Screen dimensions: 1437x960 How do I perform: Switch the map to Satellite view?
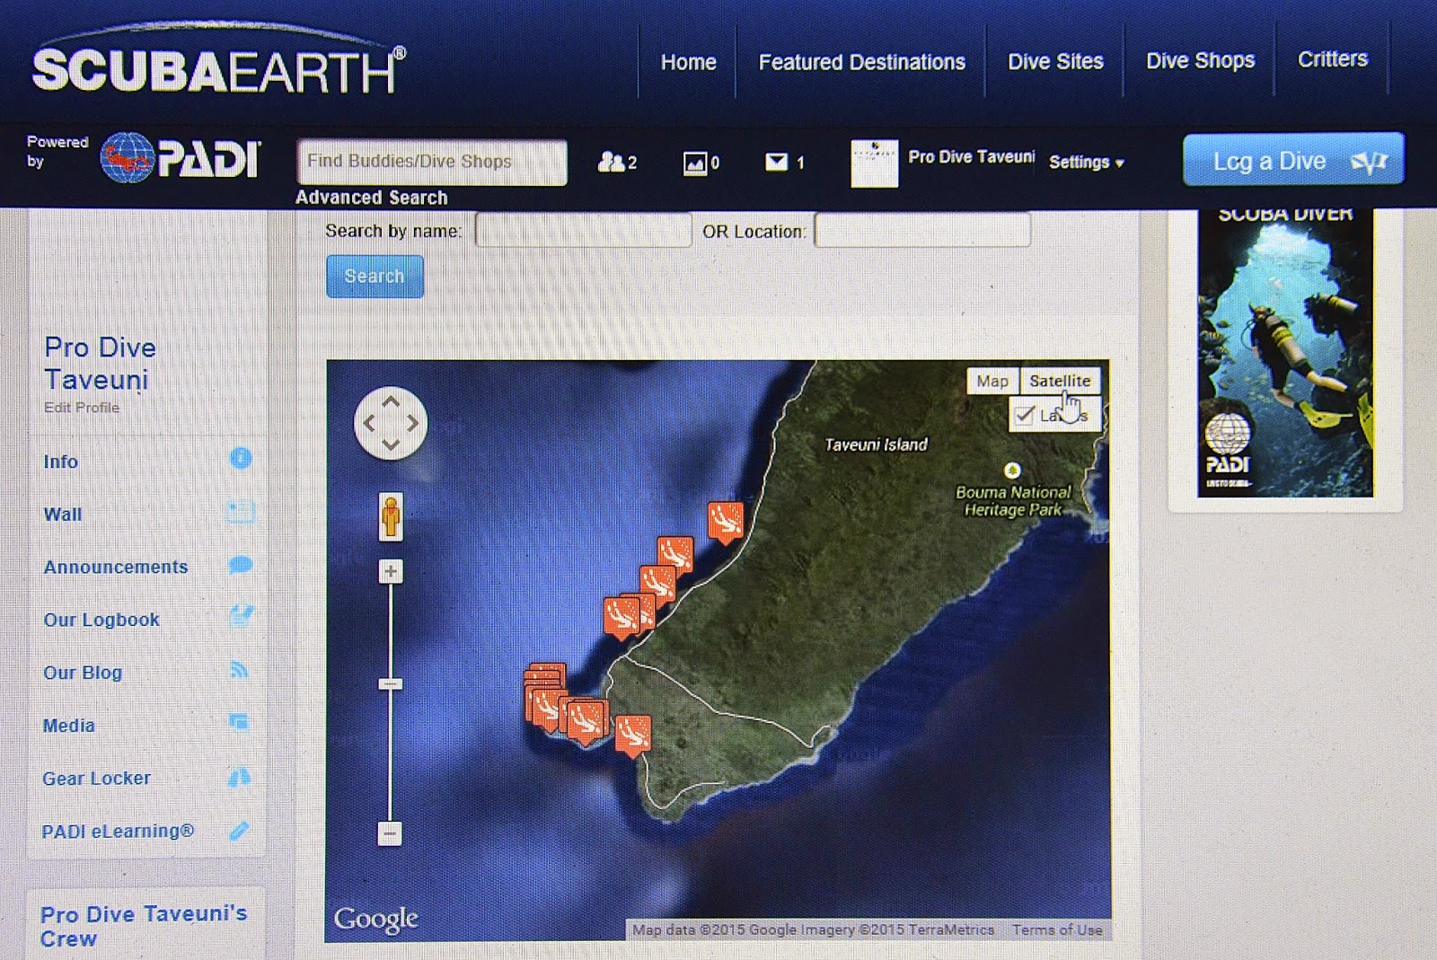click(x=1060, y=381)
